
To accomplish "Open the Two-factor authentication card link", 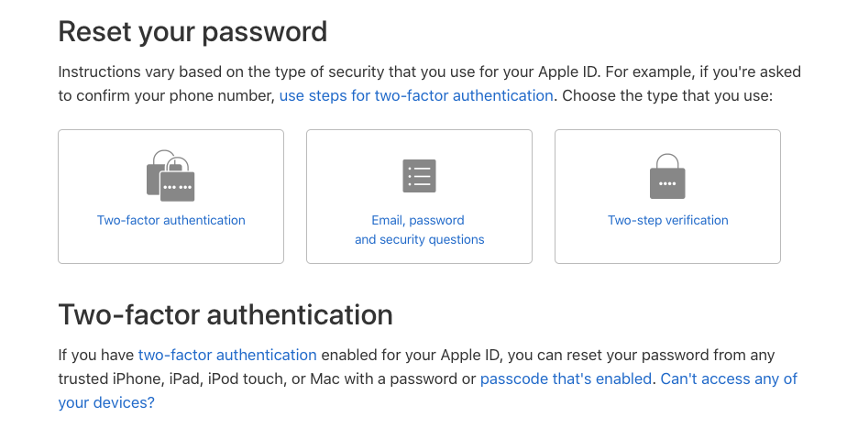I will pyautogui.click(x=170, y=220).
